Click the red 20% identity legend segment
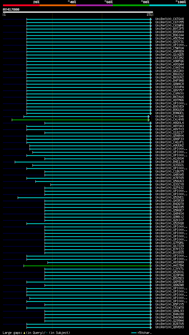Viewport: 189px width, 335px height. 21,5
